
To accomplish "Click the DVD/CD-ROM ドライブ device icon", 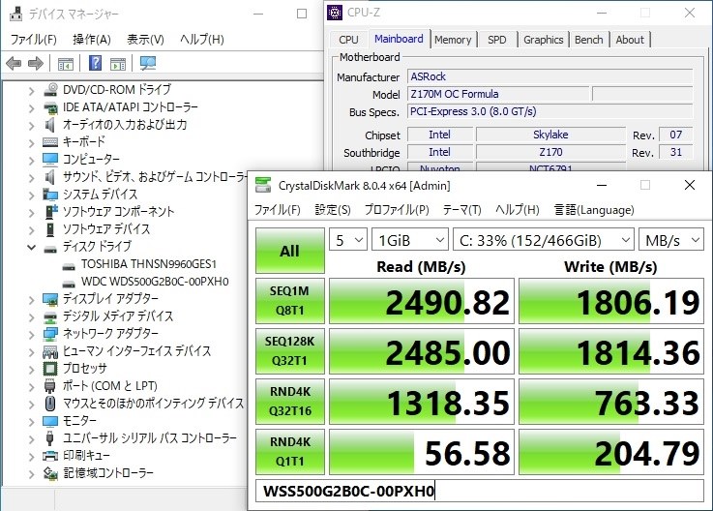I will [x=50, y=89].
